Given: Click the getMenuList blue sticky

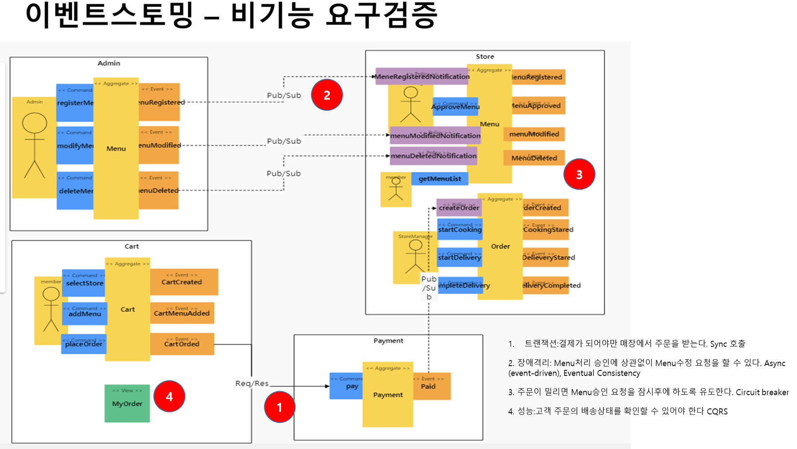Looking at the screenshot, I should click(x=440, y=179).
